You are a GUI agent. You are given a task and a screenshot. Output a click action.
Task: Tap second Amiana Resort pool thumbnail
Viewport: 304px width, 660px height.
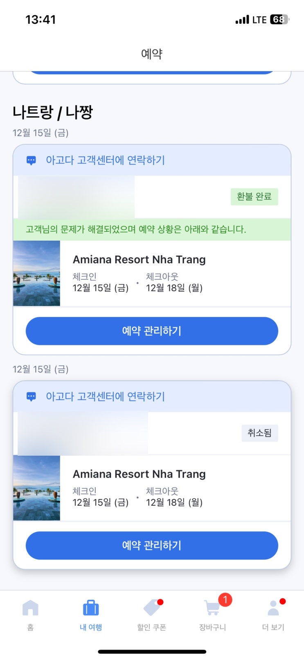click(37, 488)
